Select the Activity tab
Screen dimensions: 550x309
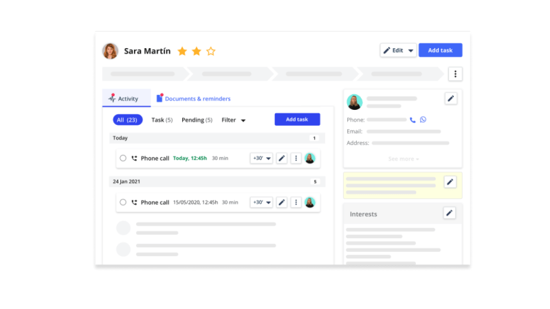(124, 99)
